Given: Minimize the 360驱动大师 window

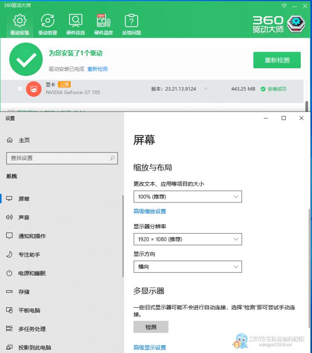Looking at the screenshot, I should 295,6.
